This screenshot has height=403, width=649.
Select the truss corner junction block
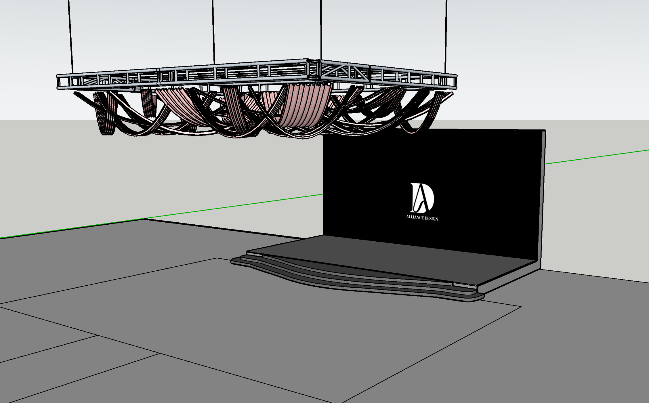(314, 68)
